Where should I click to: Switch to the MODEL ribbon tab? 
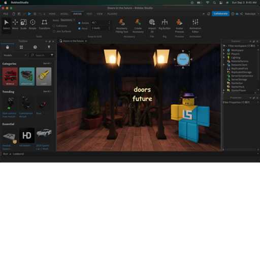[64, 14]
